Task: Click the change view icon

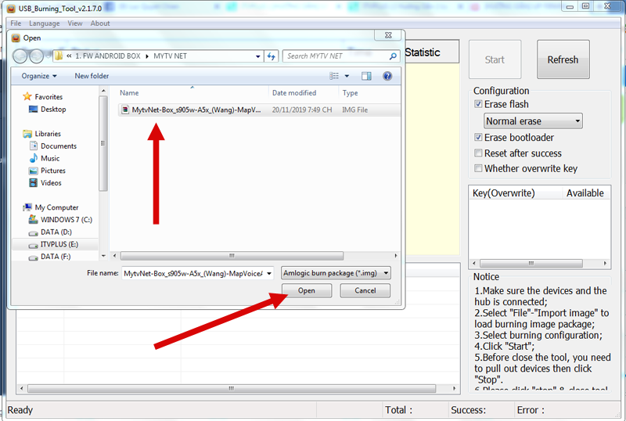Action: coord(334,76)
